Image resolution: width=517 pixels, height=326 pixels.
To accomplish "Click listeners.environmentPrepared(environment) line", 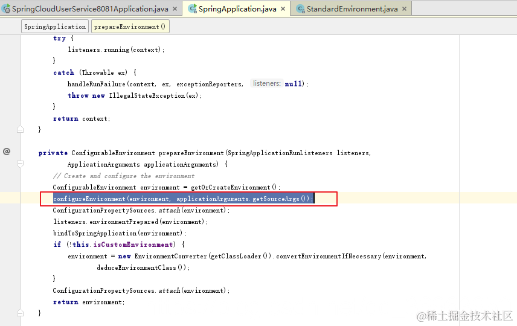I will [130, 222].
